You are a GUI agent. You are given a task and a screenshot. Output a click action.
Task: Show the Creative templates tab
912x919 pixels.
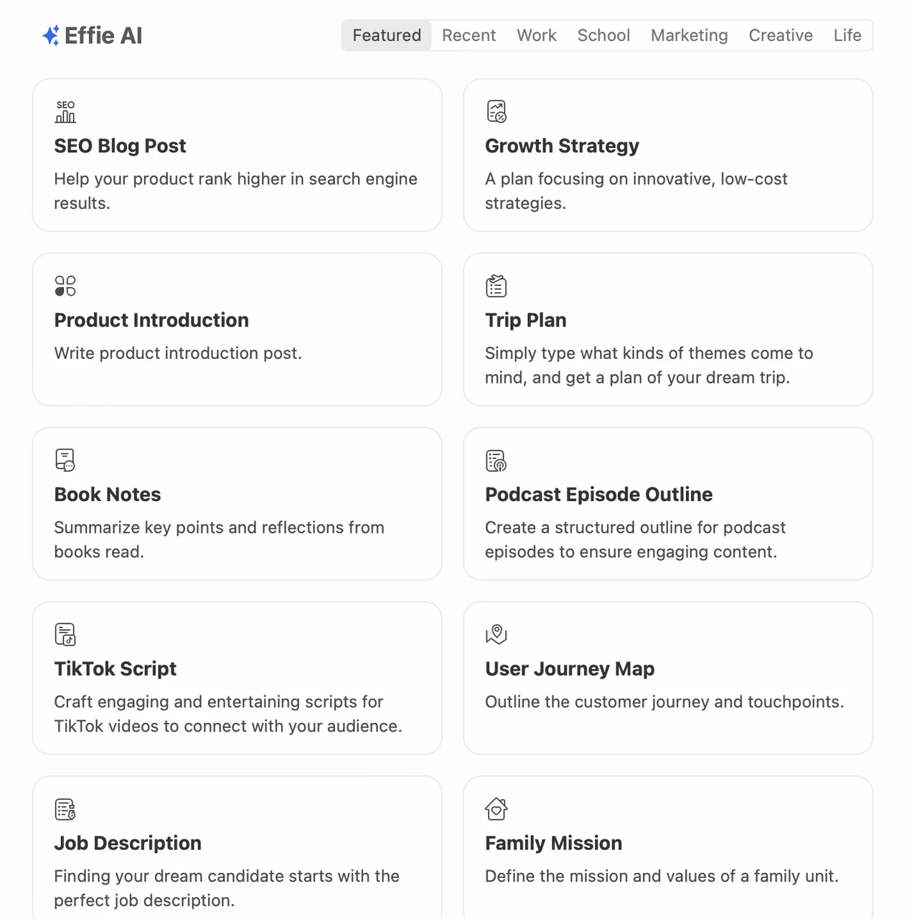(781, 35)
